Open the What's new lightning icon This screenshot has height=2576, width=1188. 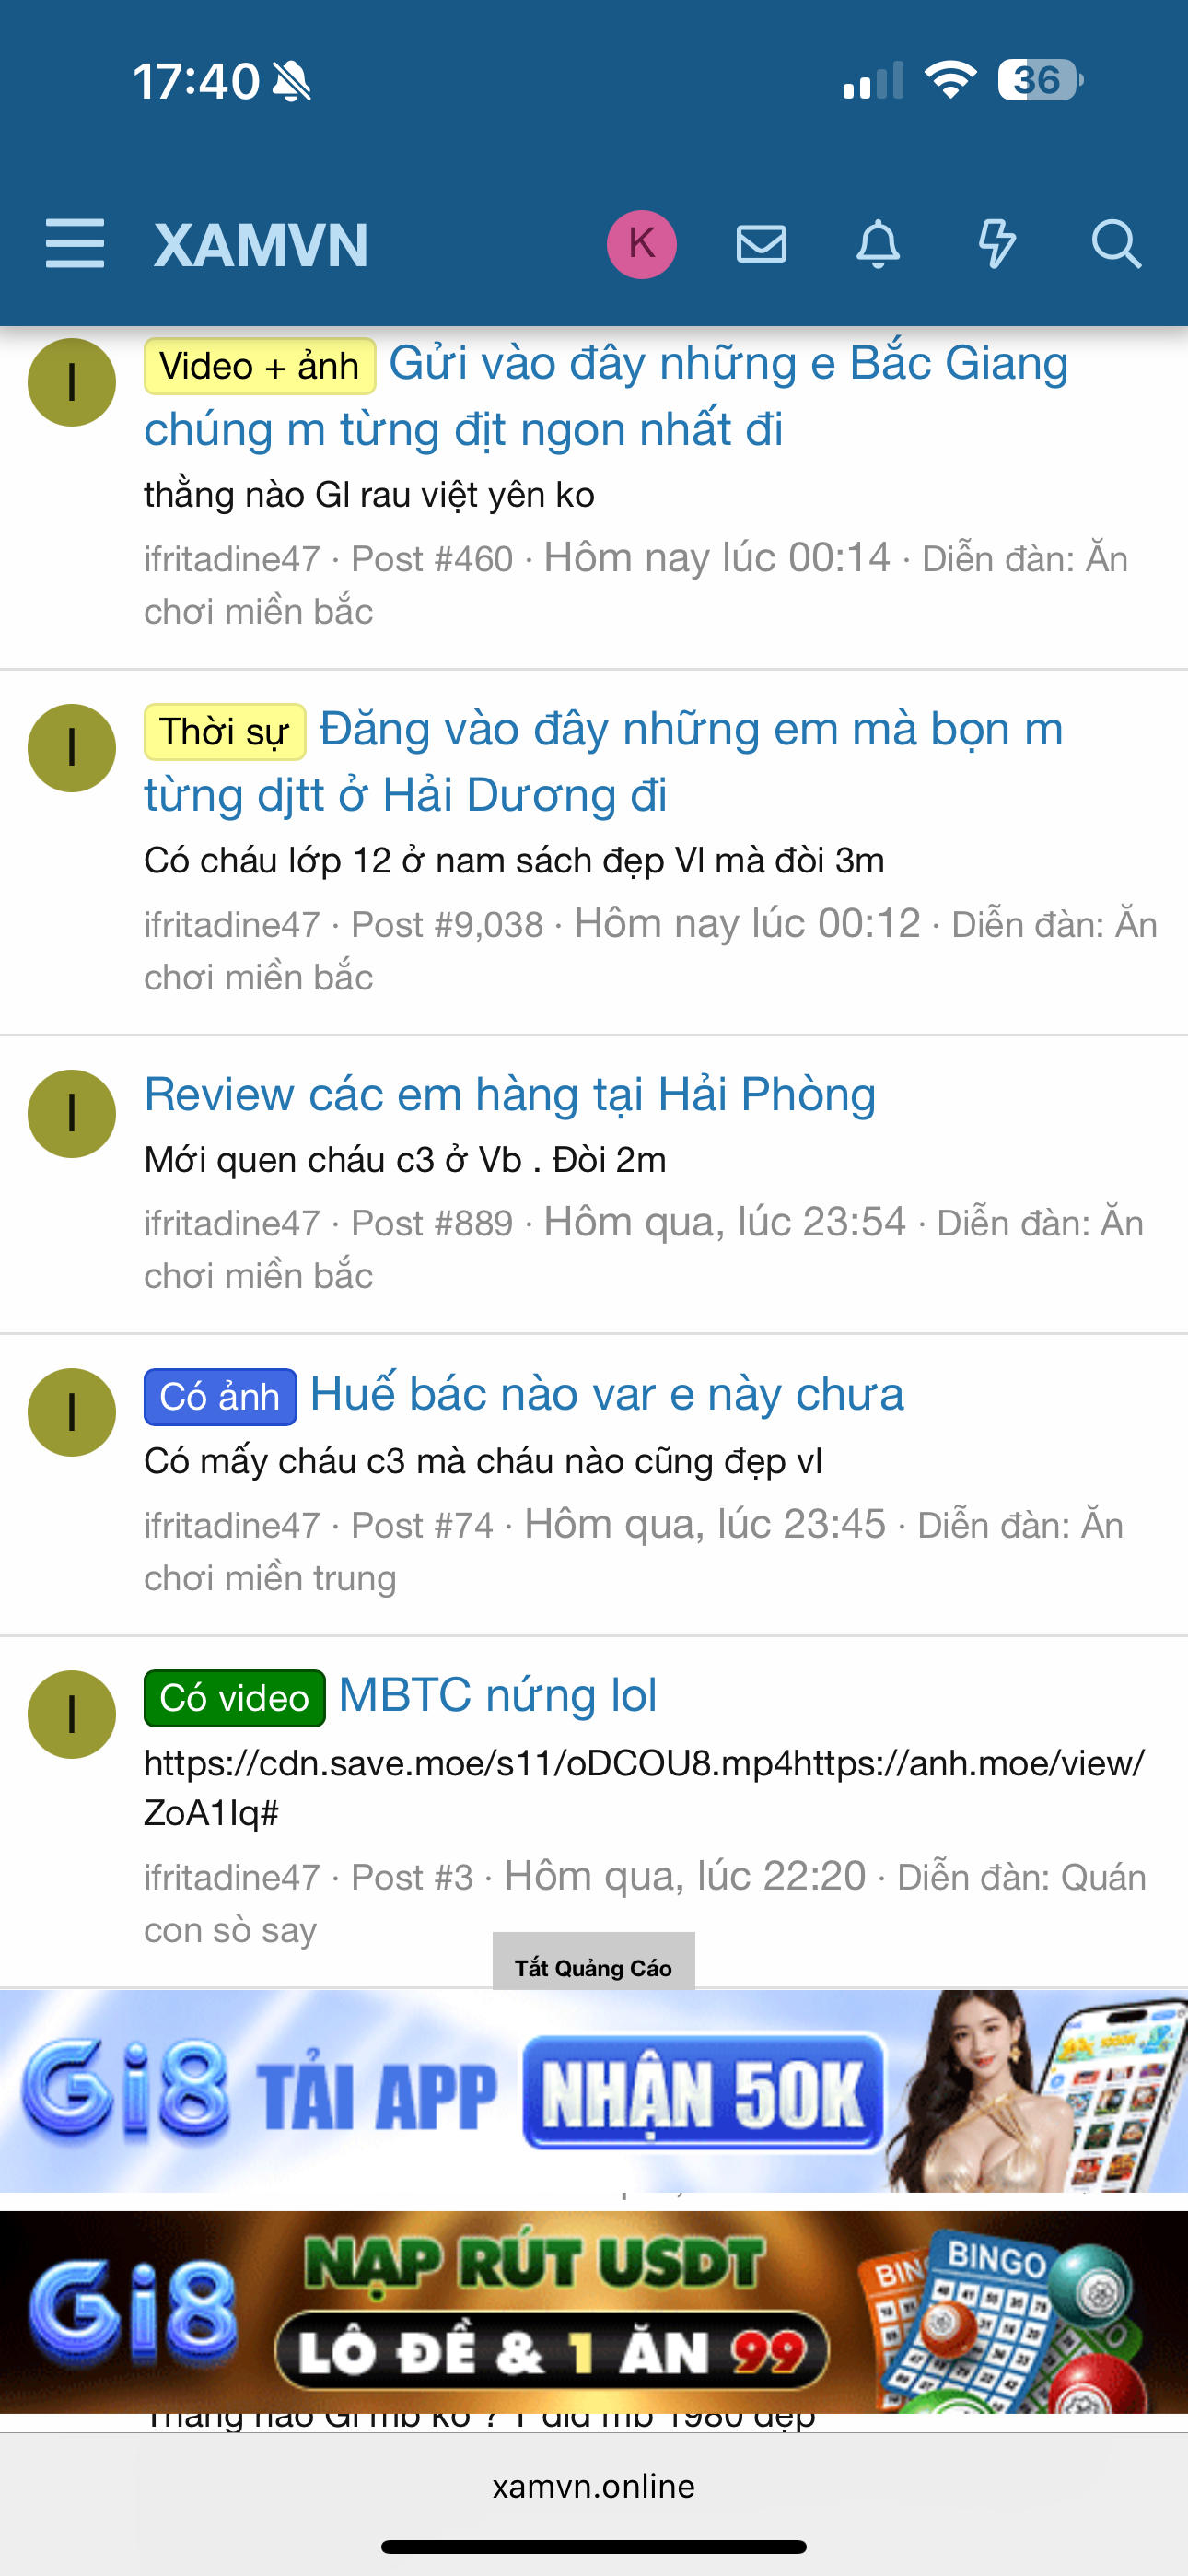(996, 244)
